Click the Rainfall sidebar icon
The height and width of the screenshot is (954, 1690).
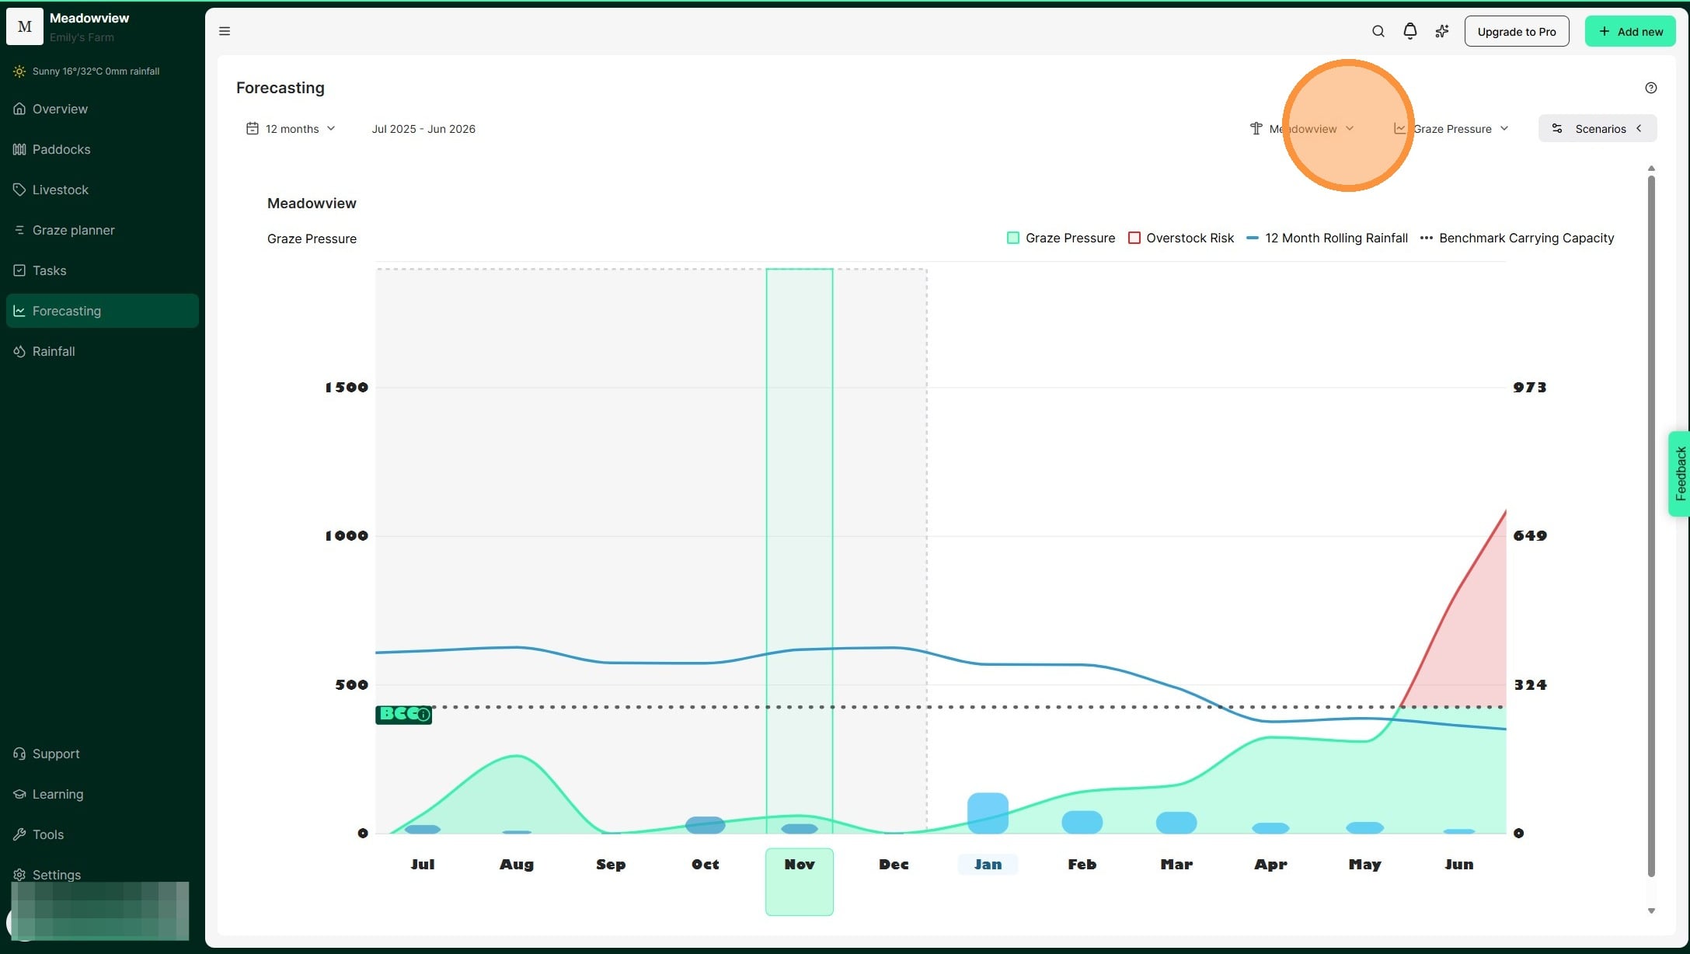(x=19, y=352)
